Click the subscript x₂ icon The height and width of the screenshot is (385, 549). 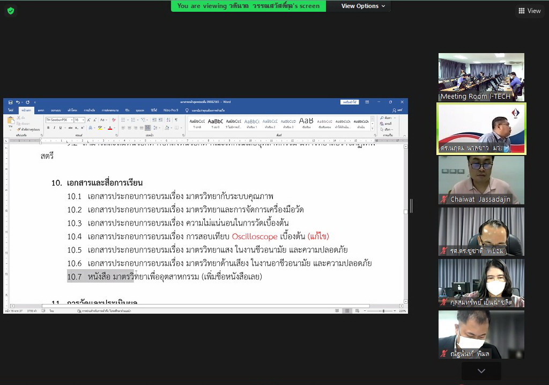point(76,128)
